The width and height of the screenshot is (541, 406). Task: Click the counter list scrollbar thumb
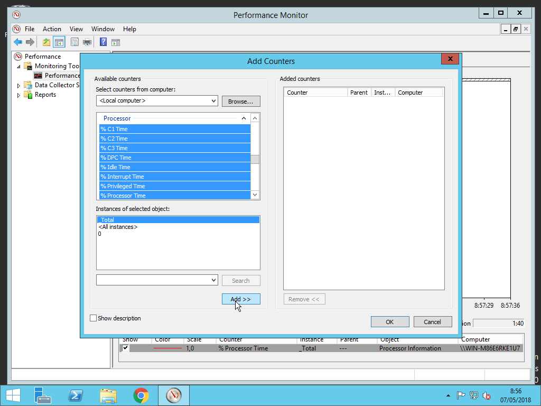(x=255, y=160)
